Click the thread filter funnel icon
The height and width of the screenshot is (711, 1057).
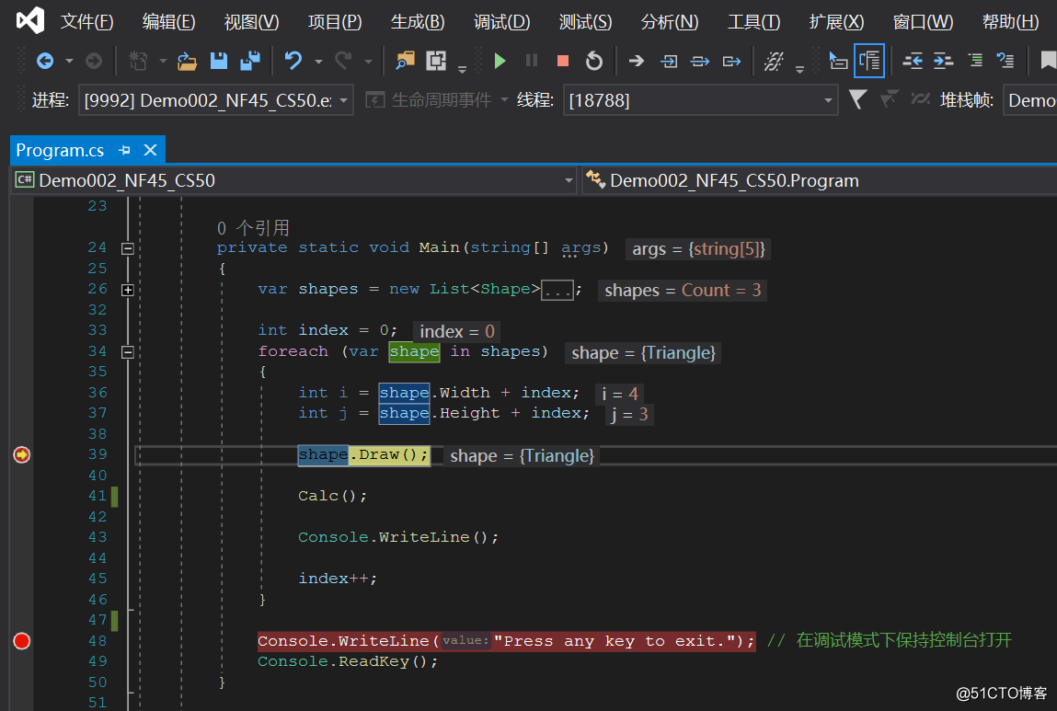[857, 99]
